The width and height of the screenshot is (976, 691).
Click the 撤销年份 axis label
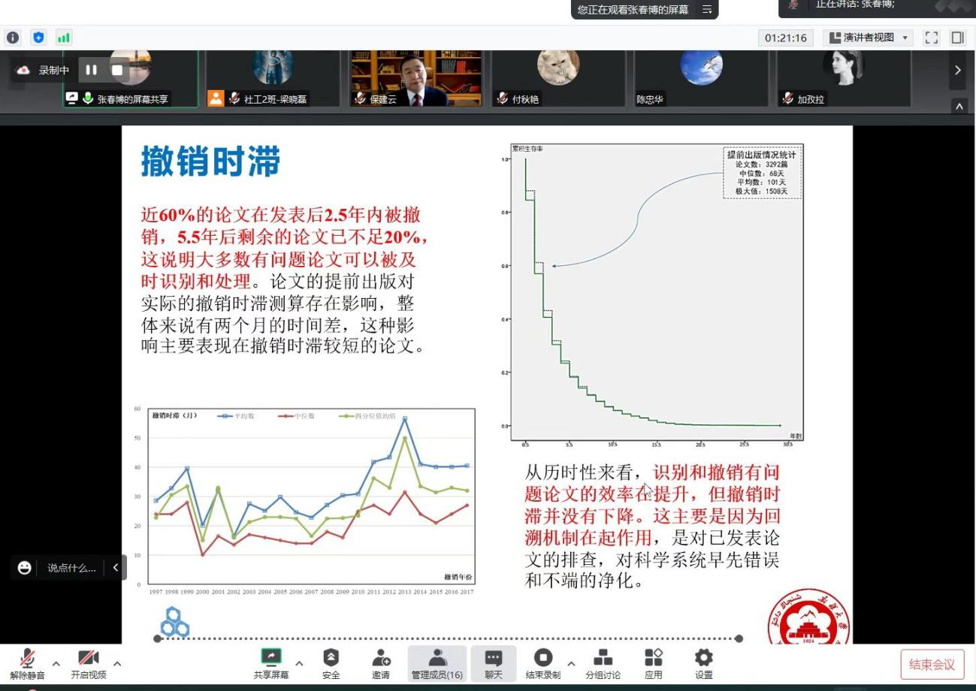(458, 577)
